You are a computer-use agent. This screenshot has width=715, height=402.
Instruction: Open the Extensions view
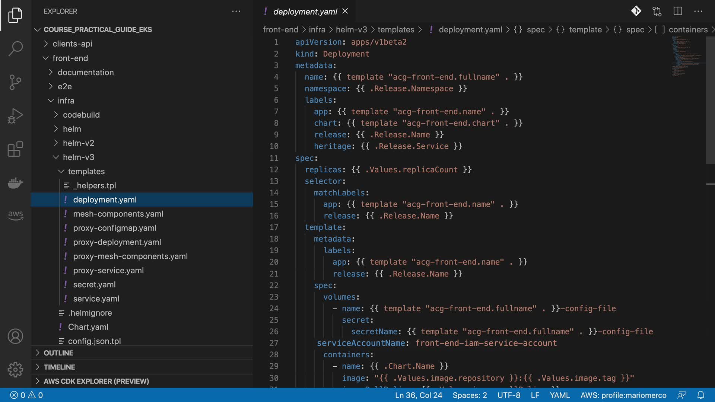tap(15, 149)
